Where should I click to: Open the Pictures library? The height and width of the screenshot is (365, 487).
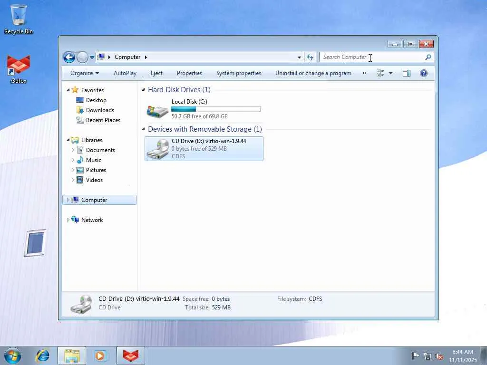(96, 170)
